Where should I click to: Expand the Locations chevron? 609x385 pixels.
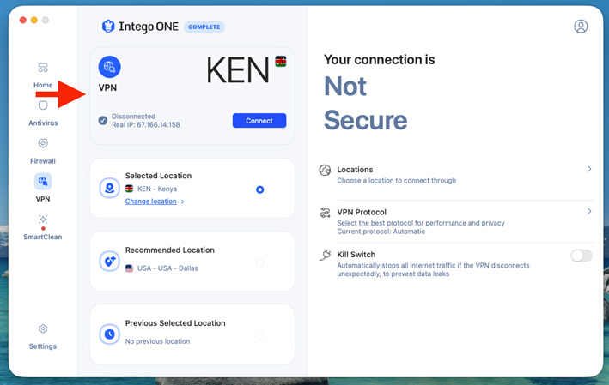pyautogui.click(x=589, y=169)
